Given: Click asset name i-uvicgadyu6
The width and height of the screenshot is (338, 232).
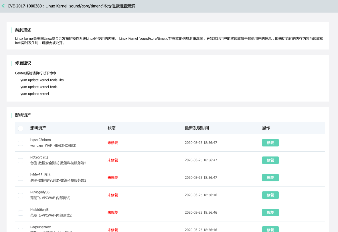Looking at the screenshot, I should coord(39,192).
